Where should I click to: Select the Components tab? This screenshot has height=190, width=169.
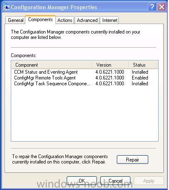click(41, 19)
